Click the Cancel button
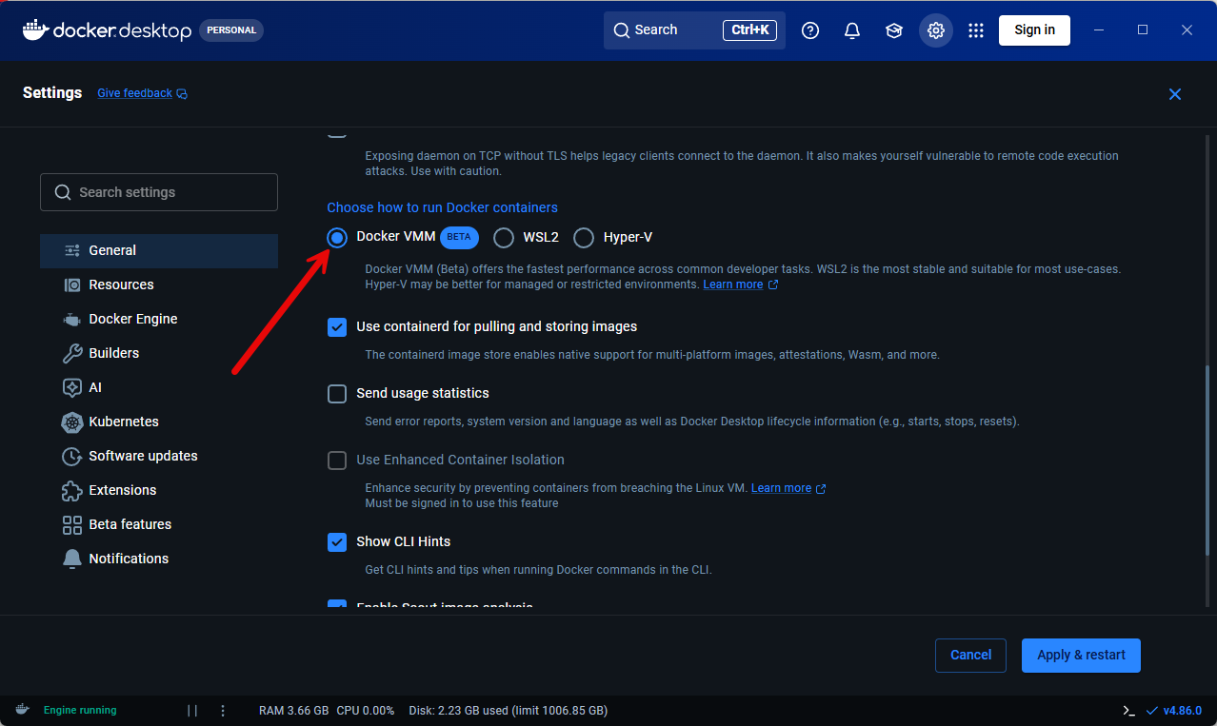 pos(970,656)
